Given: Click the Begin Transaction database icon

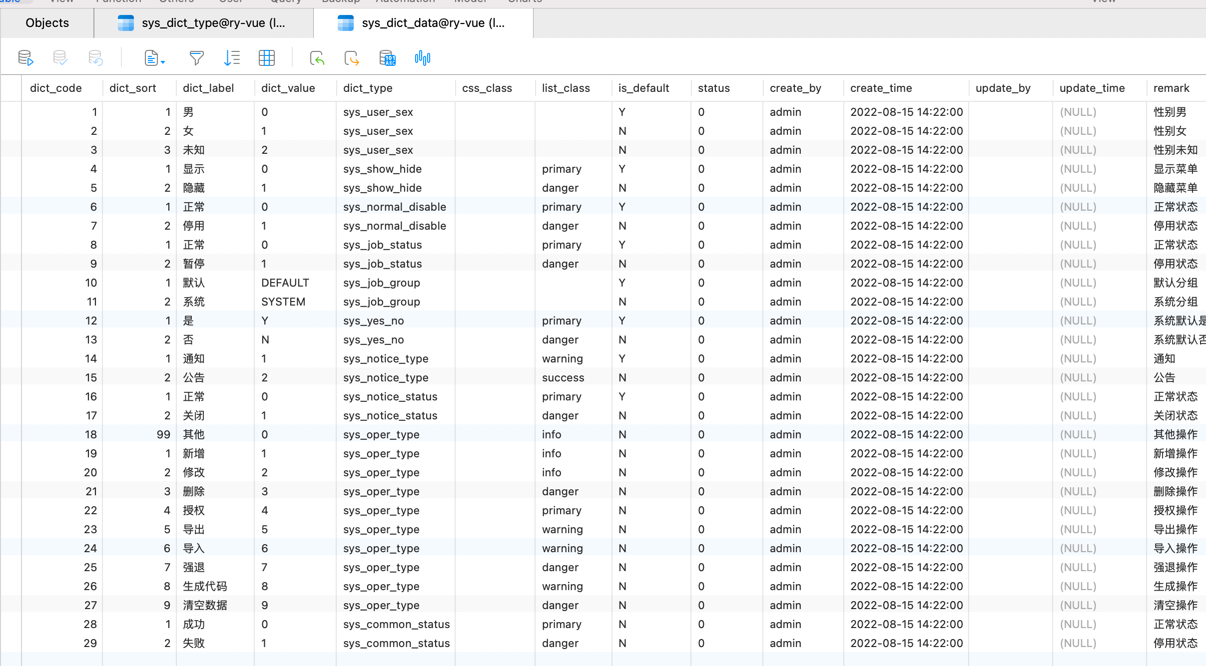Looking at the screenshot, I should tap(25, 58).
